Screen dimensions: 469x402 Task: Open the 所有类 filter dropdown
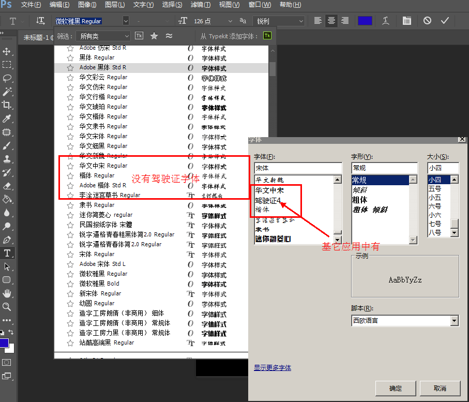point(102,36)
